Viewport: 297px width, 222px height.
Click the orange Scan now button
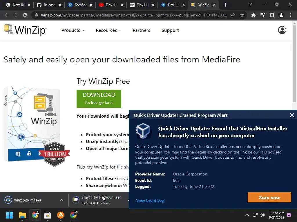(x=269, y=197)
